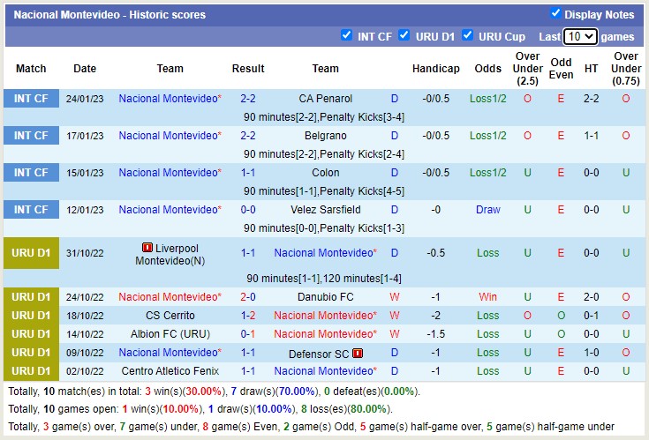Uncheck the INT CF filter checkbox
The width and height of the screenshot is (649, 440).
(346, 36)
